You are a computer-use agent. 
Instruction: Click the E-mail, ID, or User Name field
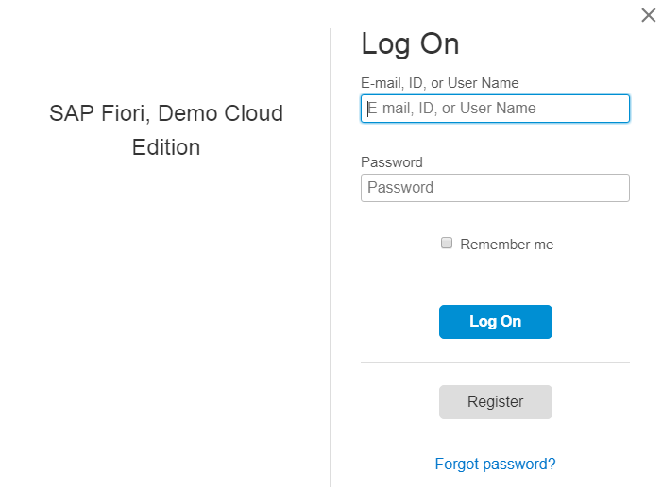[x=495, y=109]
